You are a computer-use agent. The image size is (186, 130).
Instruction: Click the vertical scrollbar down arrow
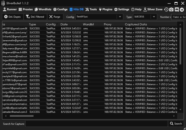180,109
